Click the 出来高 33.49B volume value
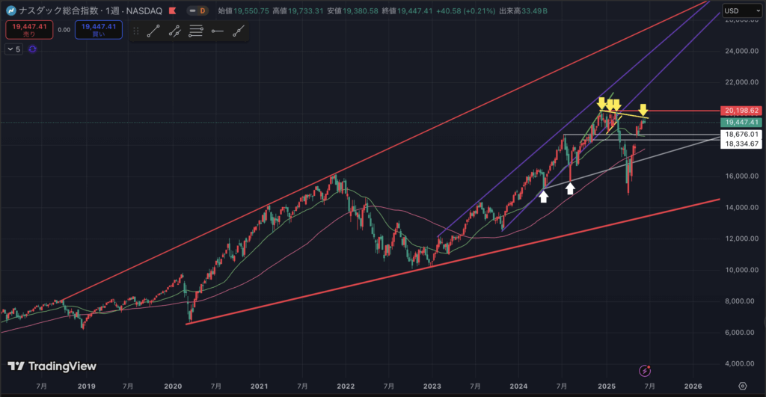This screenshot has height=397, width=766. (523, 10)
